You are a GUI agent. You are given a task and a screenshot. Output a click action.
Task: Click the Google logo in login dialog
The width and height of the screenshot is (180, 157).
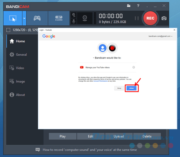click(x=49, y=36)
